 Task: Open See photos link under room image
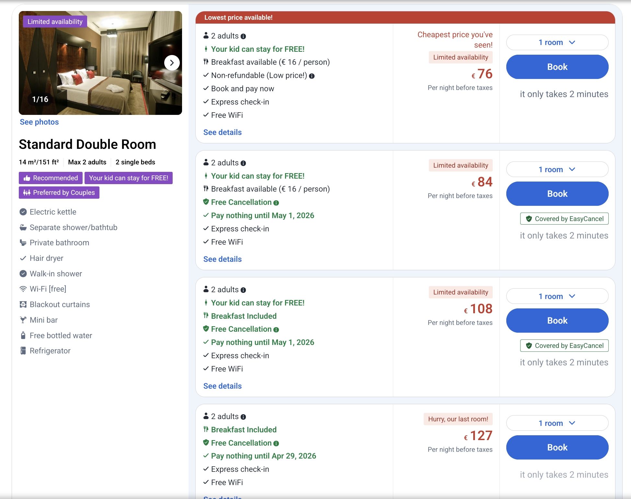point(39,122)
